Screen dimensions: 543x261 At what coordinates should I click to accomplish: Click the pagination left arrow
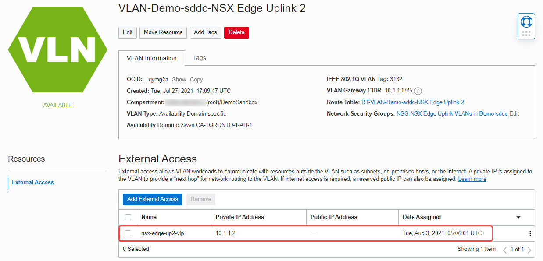tap(505, 249)
